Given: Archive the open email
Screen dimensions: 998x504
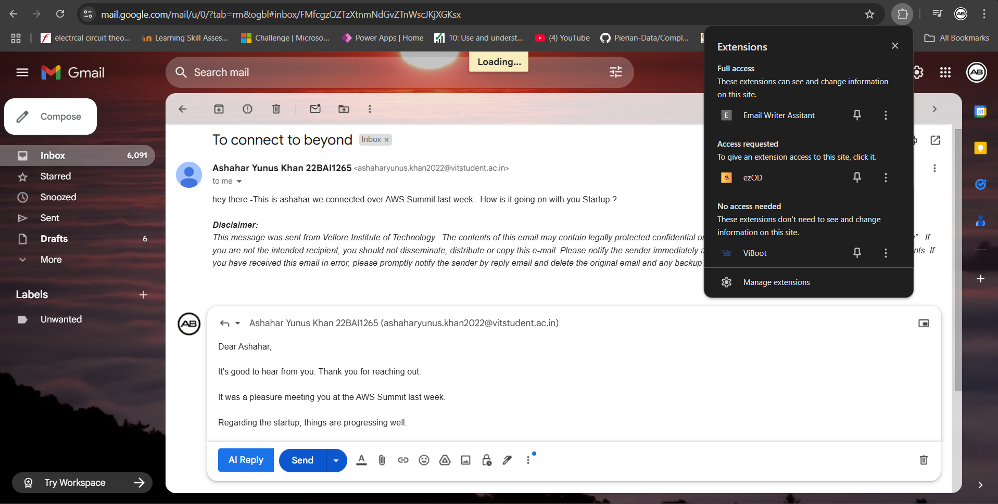Looking at the screenshot, I should pos(219,109).
